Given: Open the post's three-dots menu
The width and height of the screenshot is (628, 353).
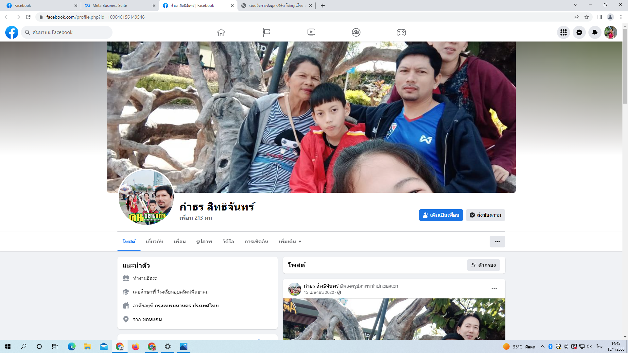Looking at the screenshot, I should click(x=494, y=289).
